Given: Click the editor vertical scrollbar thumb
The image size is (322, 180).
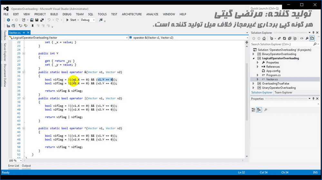Looking at the screenshot, I should click(247, 92).
